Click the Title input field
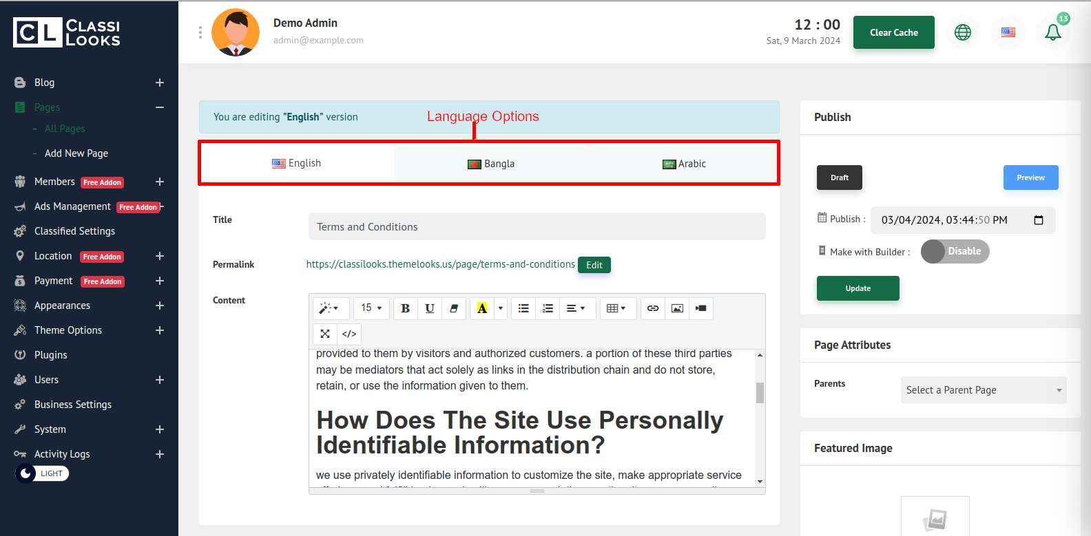Image resolution: width=1091 pixels, height=536 pixels. 537,226
